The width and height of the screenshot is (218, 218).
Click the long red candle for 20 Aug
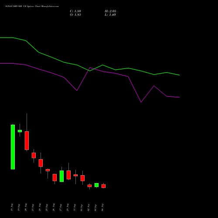click(27, 140)
